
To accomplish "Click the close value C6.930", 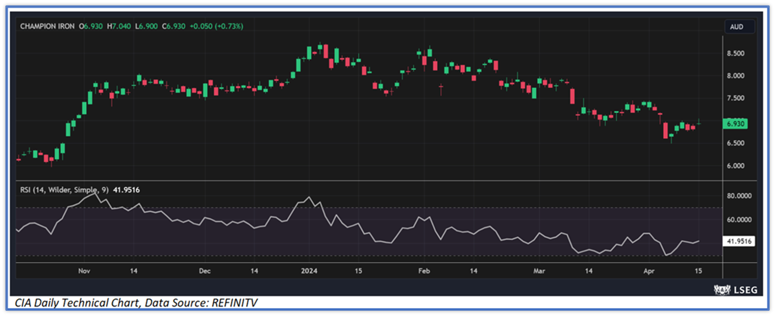I will point(174,26).
